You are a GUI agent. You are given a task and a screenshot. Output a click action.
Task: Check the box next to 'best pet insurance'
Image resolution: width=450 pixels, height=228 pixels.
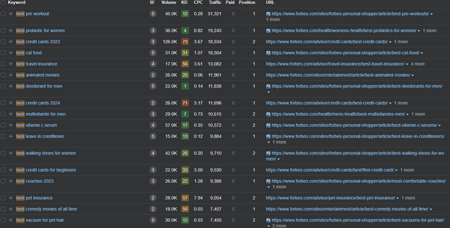coord(3,198)
